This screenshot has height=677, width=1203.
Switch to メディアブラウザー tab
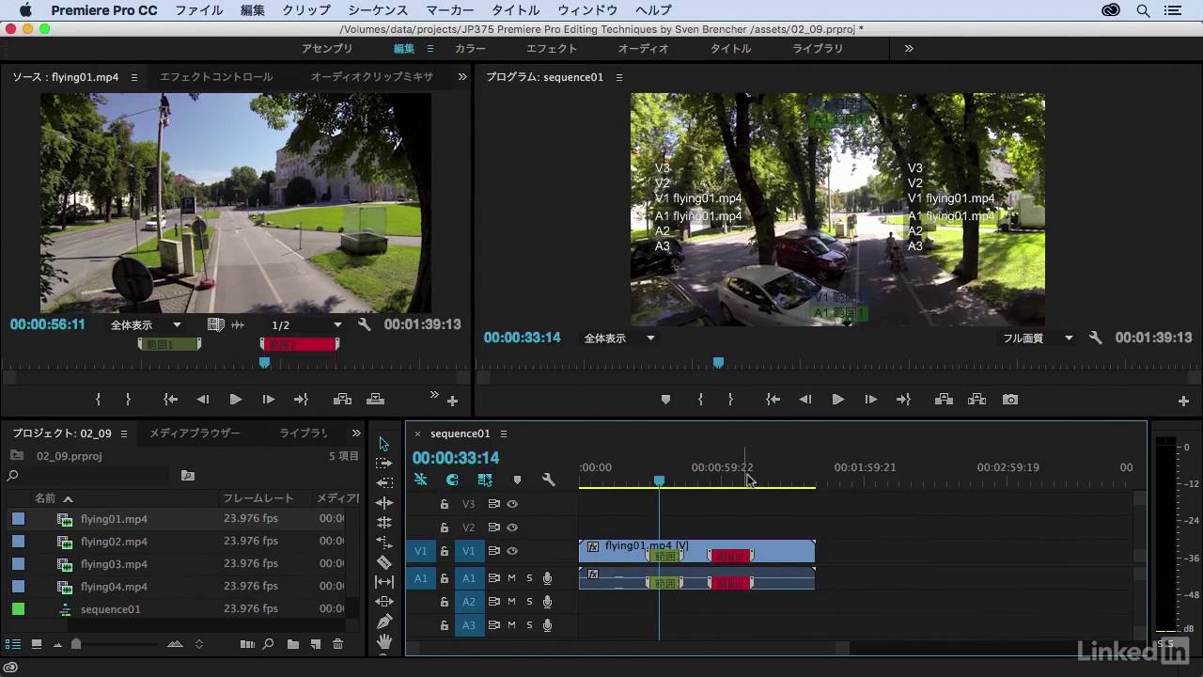[x=195, y=433]
